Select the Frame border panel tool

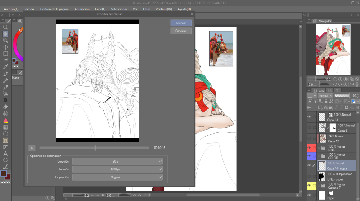5,141
